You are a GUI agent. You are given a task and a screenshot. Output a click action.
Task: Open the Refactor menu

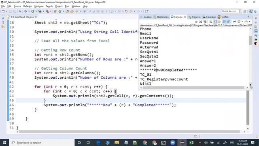click(28, 6)
